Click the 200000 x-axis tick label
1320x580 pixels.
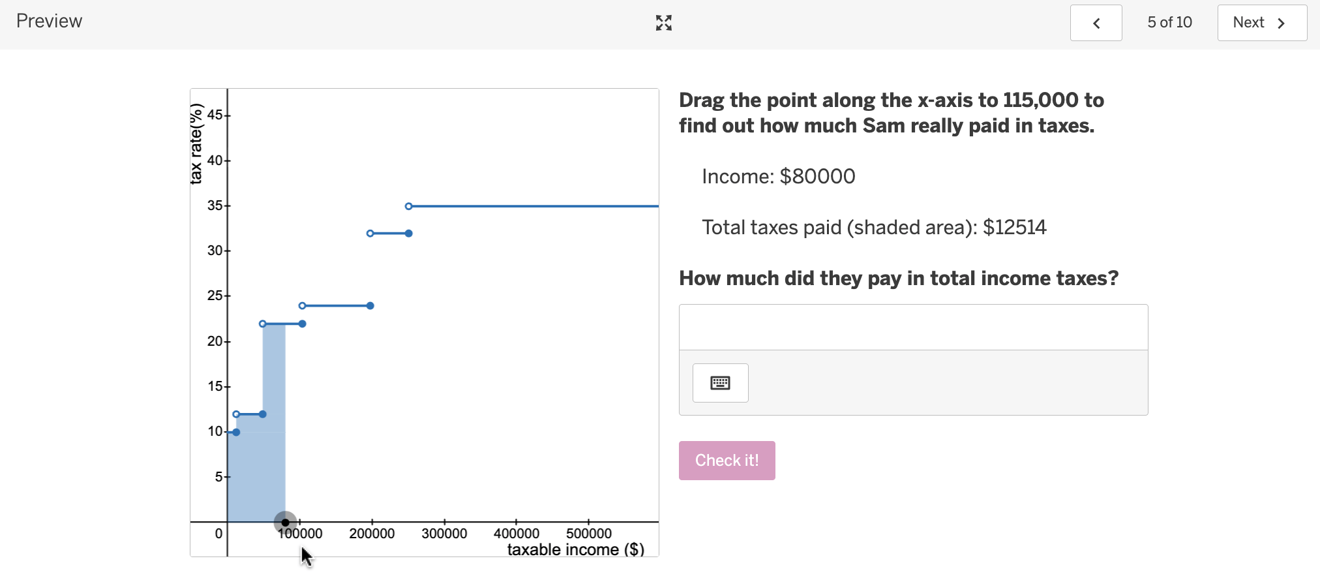click(x=372, y=534)
